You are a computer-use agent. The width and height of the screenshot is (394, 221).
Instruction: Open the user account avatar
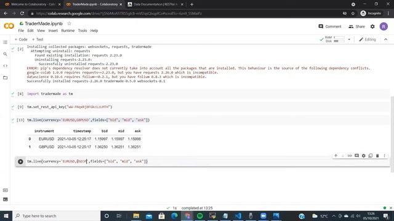coord(384,26)
